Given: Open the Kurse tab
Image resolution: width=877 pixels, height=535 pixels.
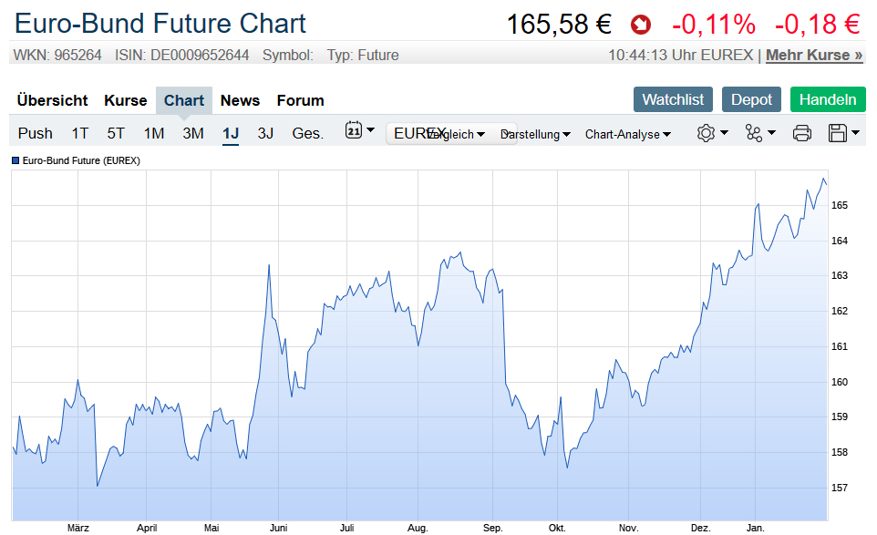Looking at the screenshot, I should click(x=125, y=100).
